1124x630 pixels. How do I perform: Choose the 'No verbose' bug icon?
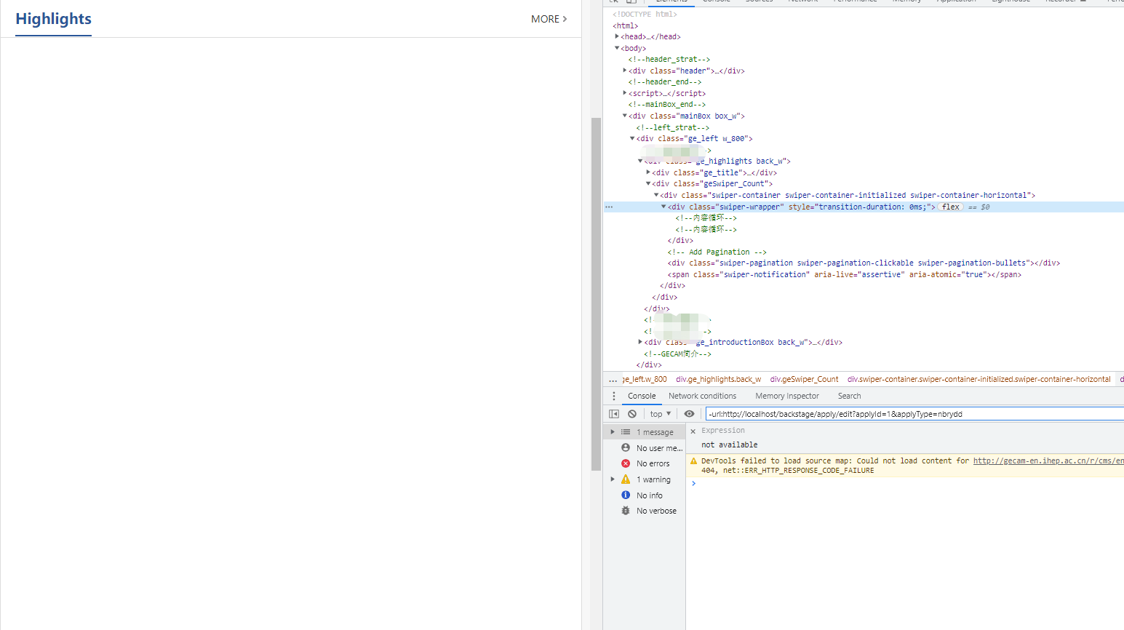pos(626,511)
